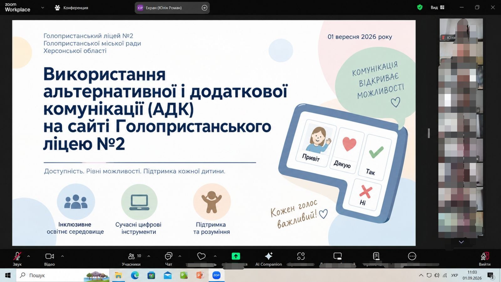Select the Юлія participant video thumbnail
Viewport: 501px width, 282px height.
[461, 29]
